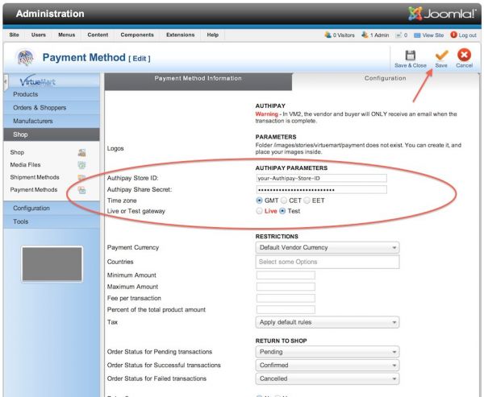Expand the Products sidebar section
The width and height of the screenshot is (484, 397).
pyautogui.click(x=52, y=94)
